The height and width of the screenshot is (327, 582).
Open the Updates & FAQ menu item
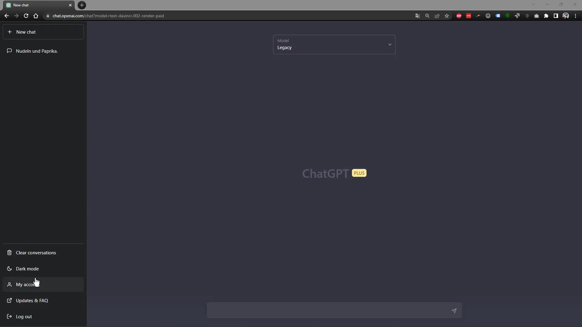(x=32, y=300)
